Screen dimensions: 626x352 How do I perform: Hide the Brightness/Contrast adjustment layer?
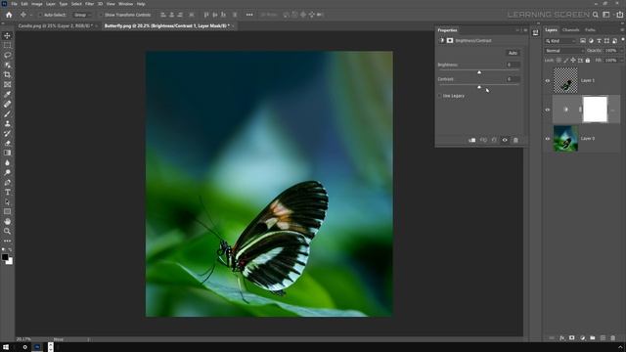pos(548,110)
